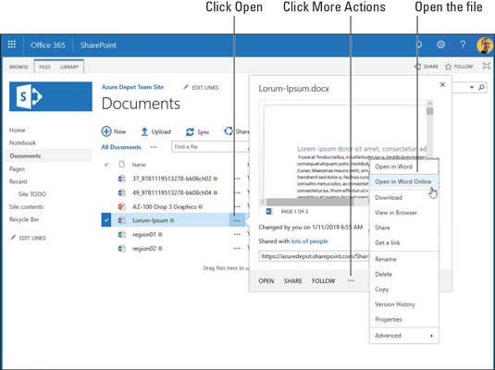Switch to the LIBRARY ribbon tab
The height and width of the screenshot is (370, 495).
point(69,67)
